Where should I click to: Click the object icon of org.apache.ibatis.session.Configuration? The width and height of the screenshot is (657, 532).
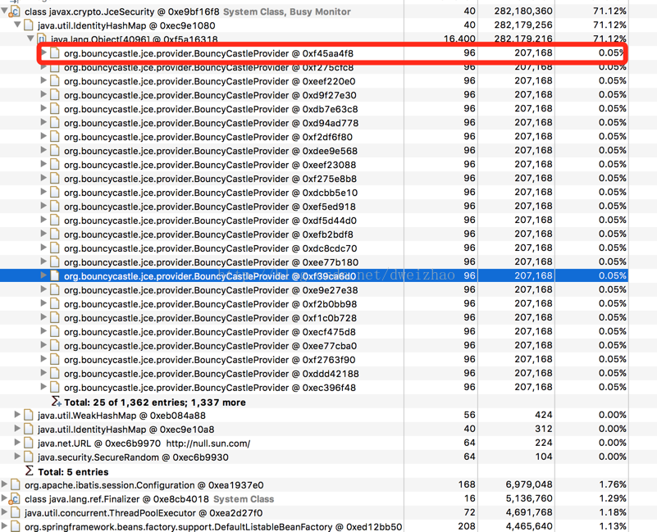click(x=15, y=484)
